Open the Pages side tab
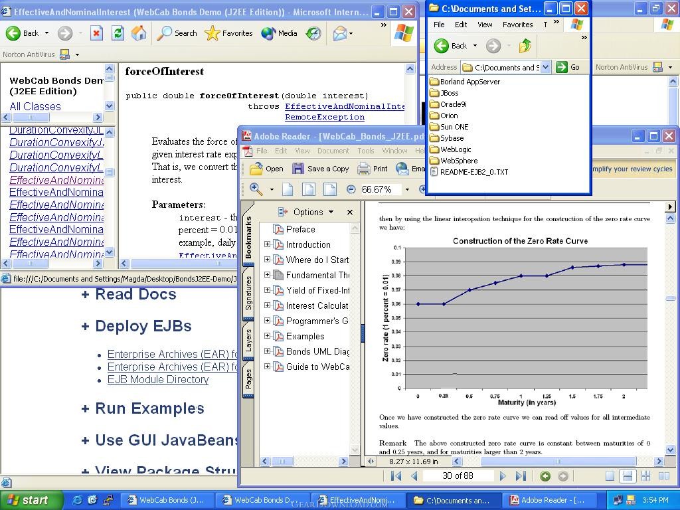The image size is (680, 510). point(248,379)
